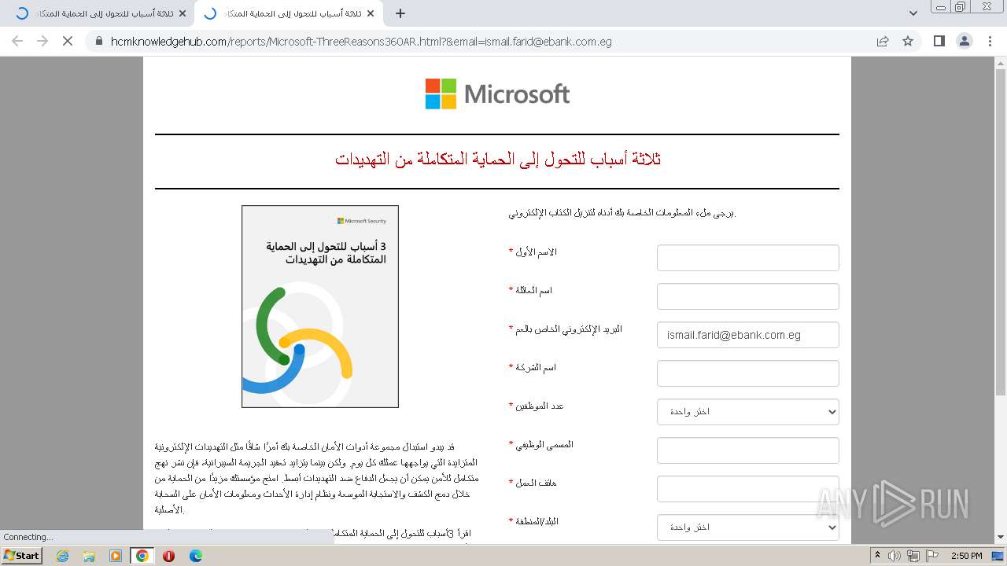1007x566 pixels.
Task: Stop loading the page
Action: click(68, 41)
